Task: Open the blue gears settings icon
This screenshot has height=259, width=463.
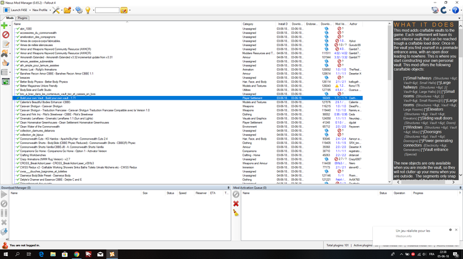Action: pos(79,10)
